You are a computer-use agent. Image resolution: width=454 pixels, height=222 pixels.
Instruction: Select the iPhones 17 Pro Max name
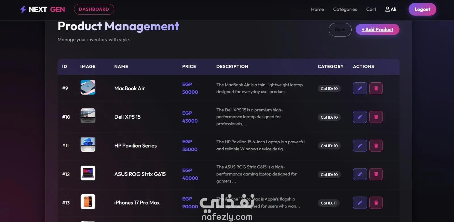(x=137, y=203)
